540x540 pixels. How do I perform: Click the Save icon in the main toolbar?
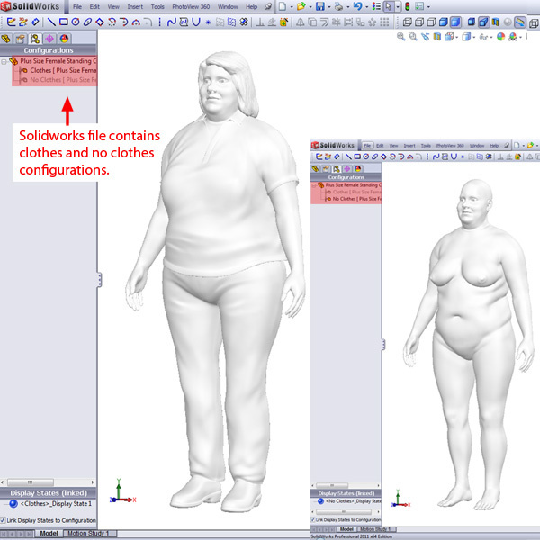(319, 6)
